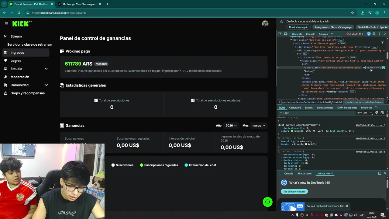Bookmark the page with the star icon
This screenshot has width=389, height=219.
[353, 13]
